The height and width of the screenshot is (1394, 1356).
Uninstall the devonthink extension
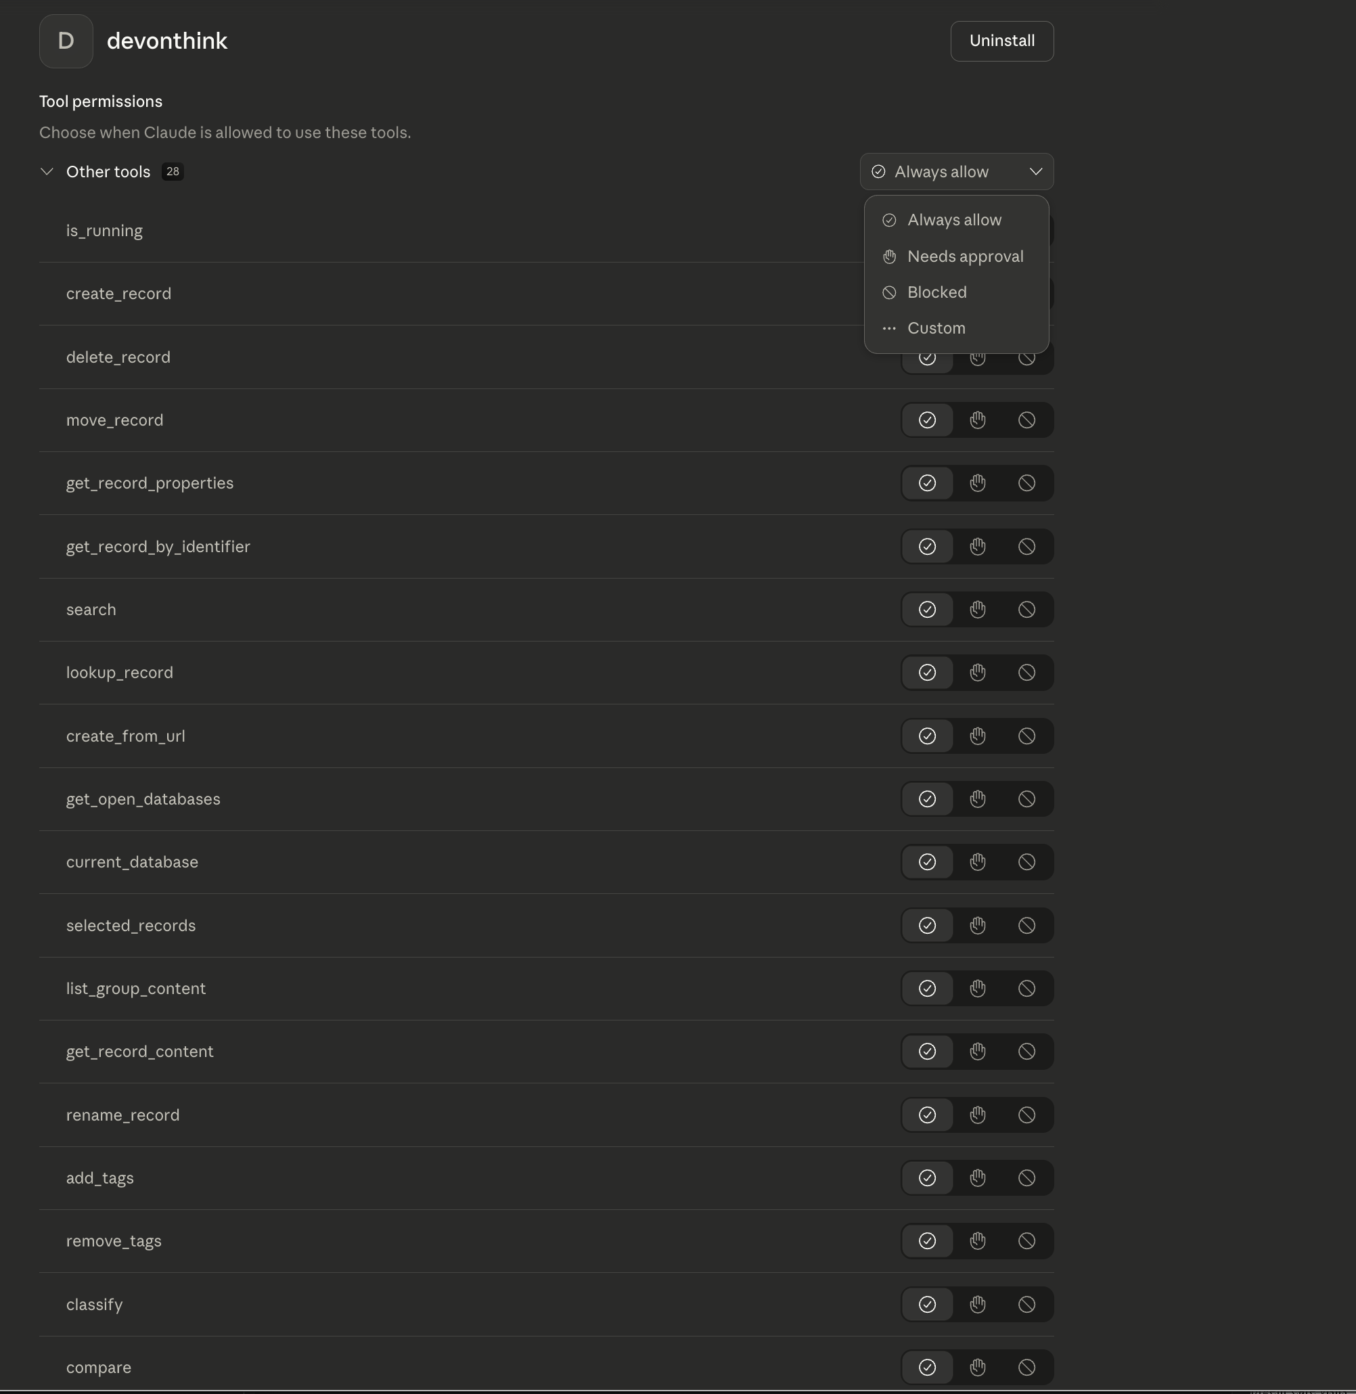pos(1001,41)
